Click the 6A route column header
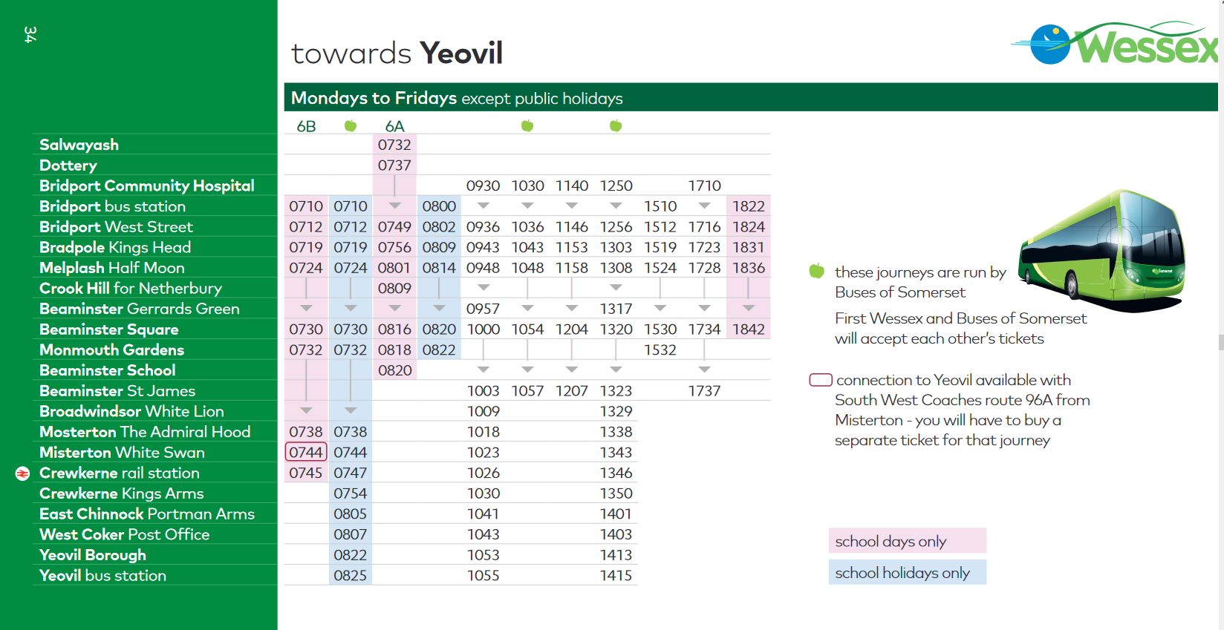Screen dimensions: 1224x630 pyautogui.click(x=394, y=126)
